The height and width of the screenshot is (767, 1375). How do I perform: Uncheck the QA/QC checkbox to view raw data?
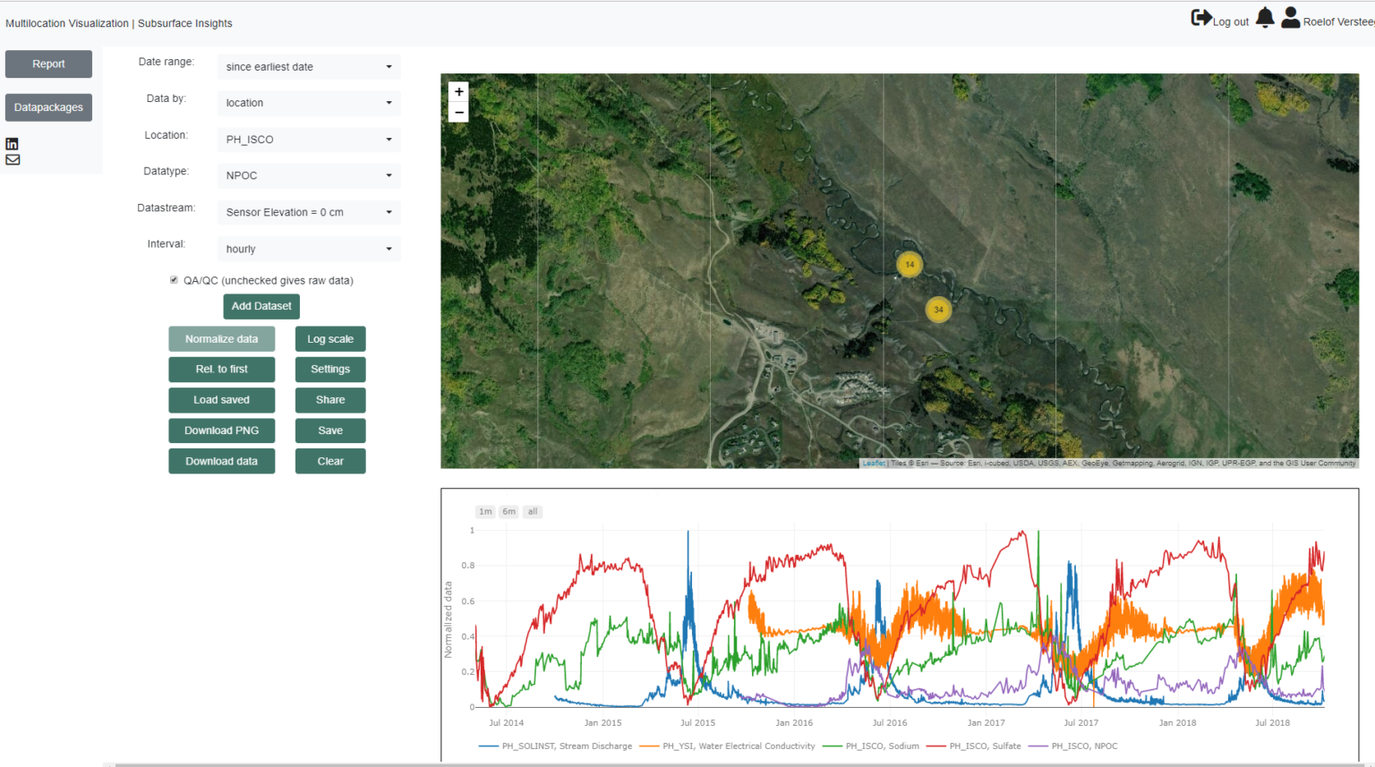tap(174, 279)
